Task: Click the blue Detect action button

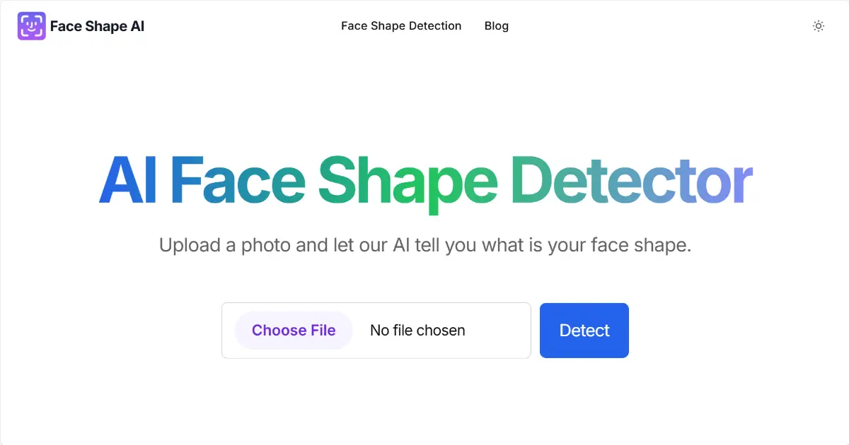Action: tap(584, 330)
